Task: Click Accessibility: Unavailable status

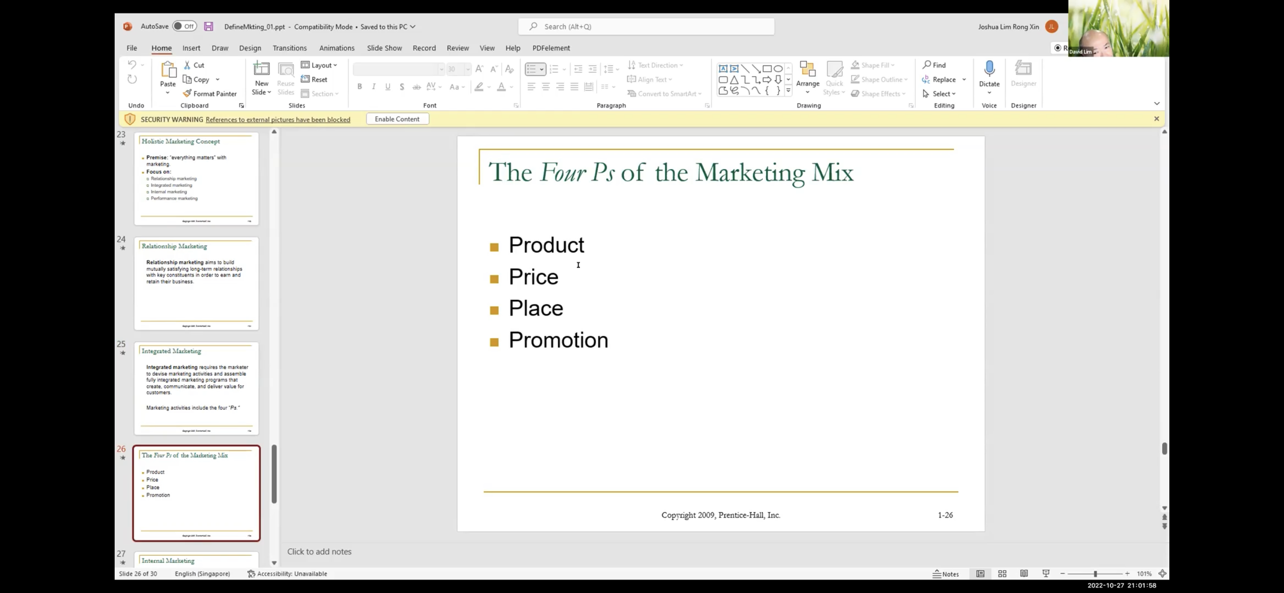Action: pyautogui.click(x=287, y=573)
